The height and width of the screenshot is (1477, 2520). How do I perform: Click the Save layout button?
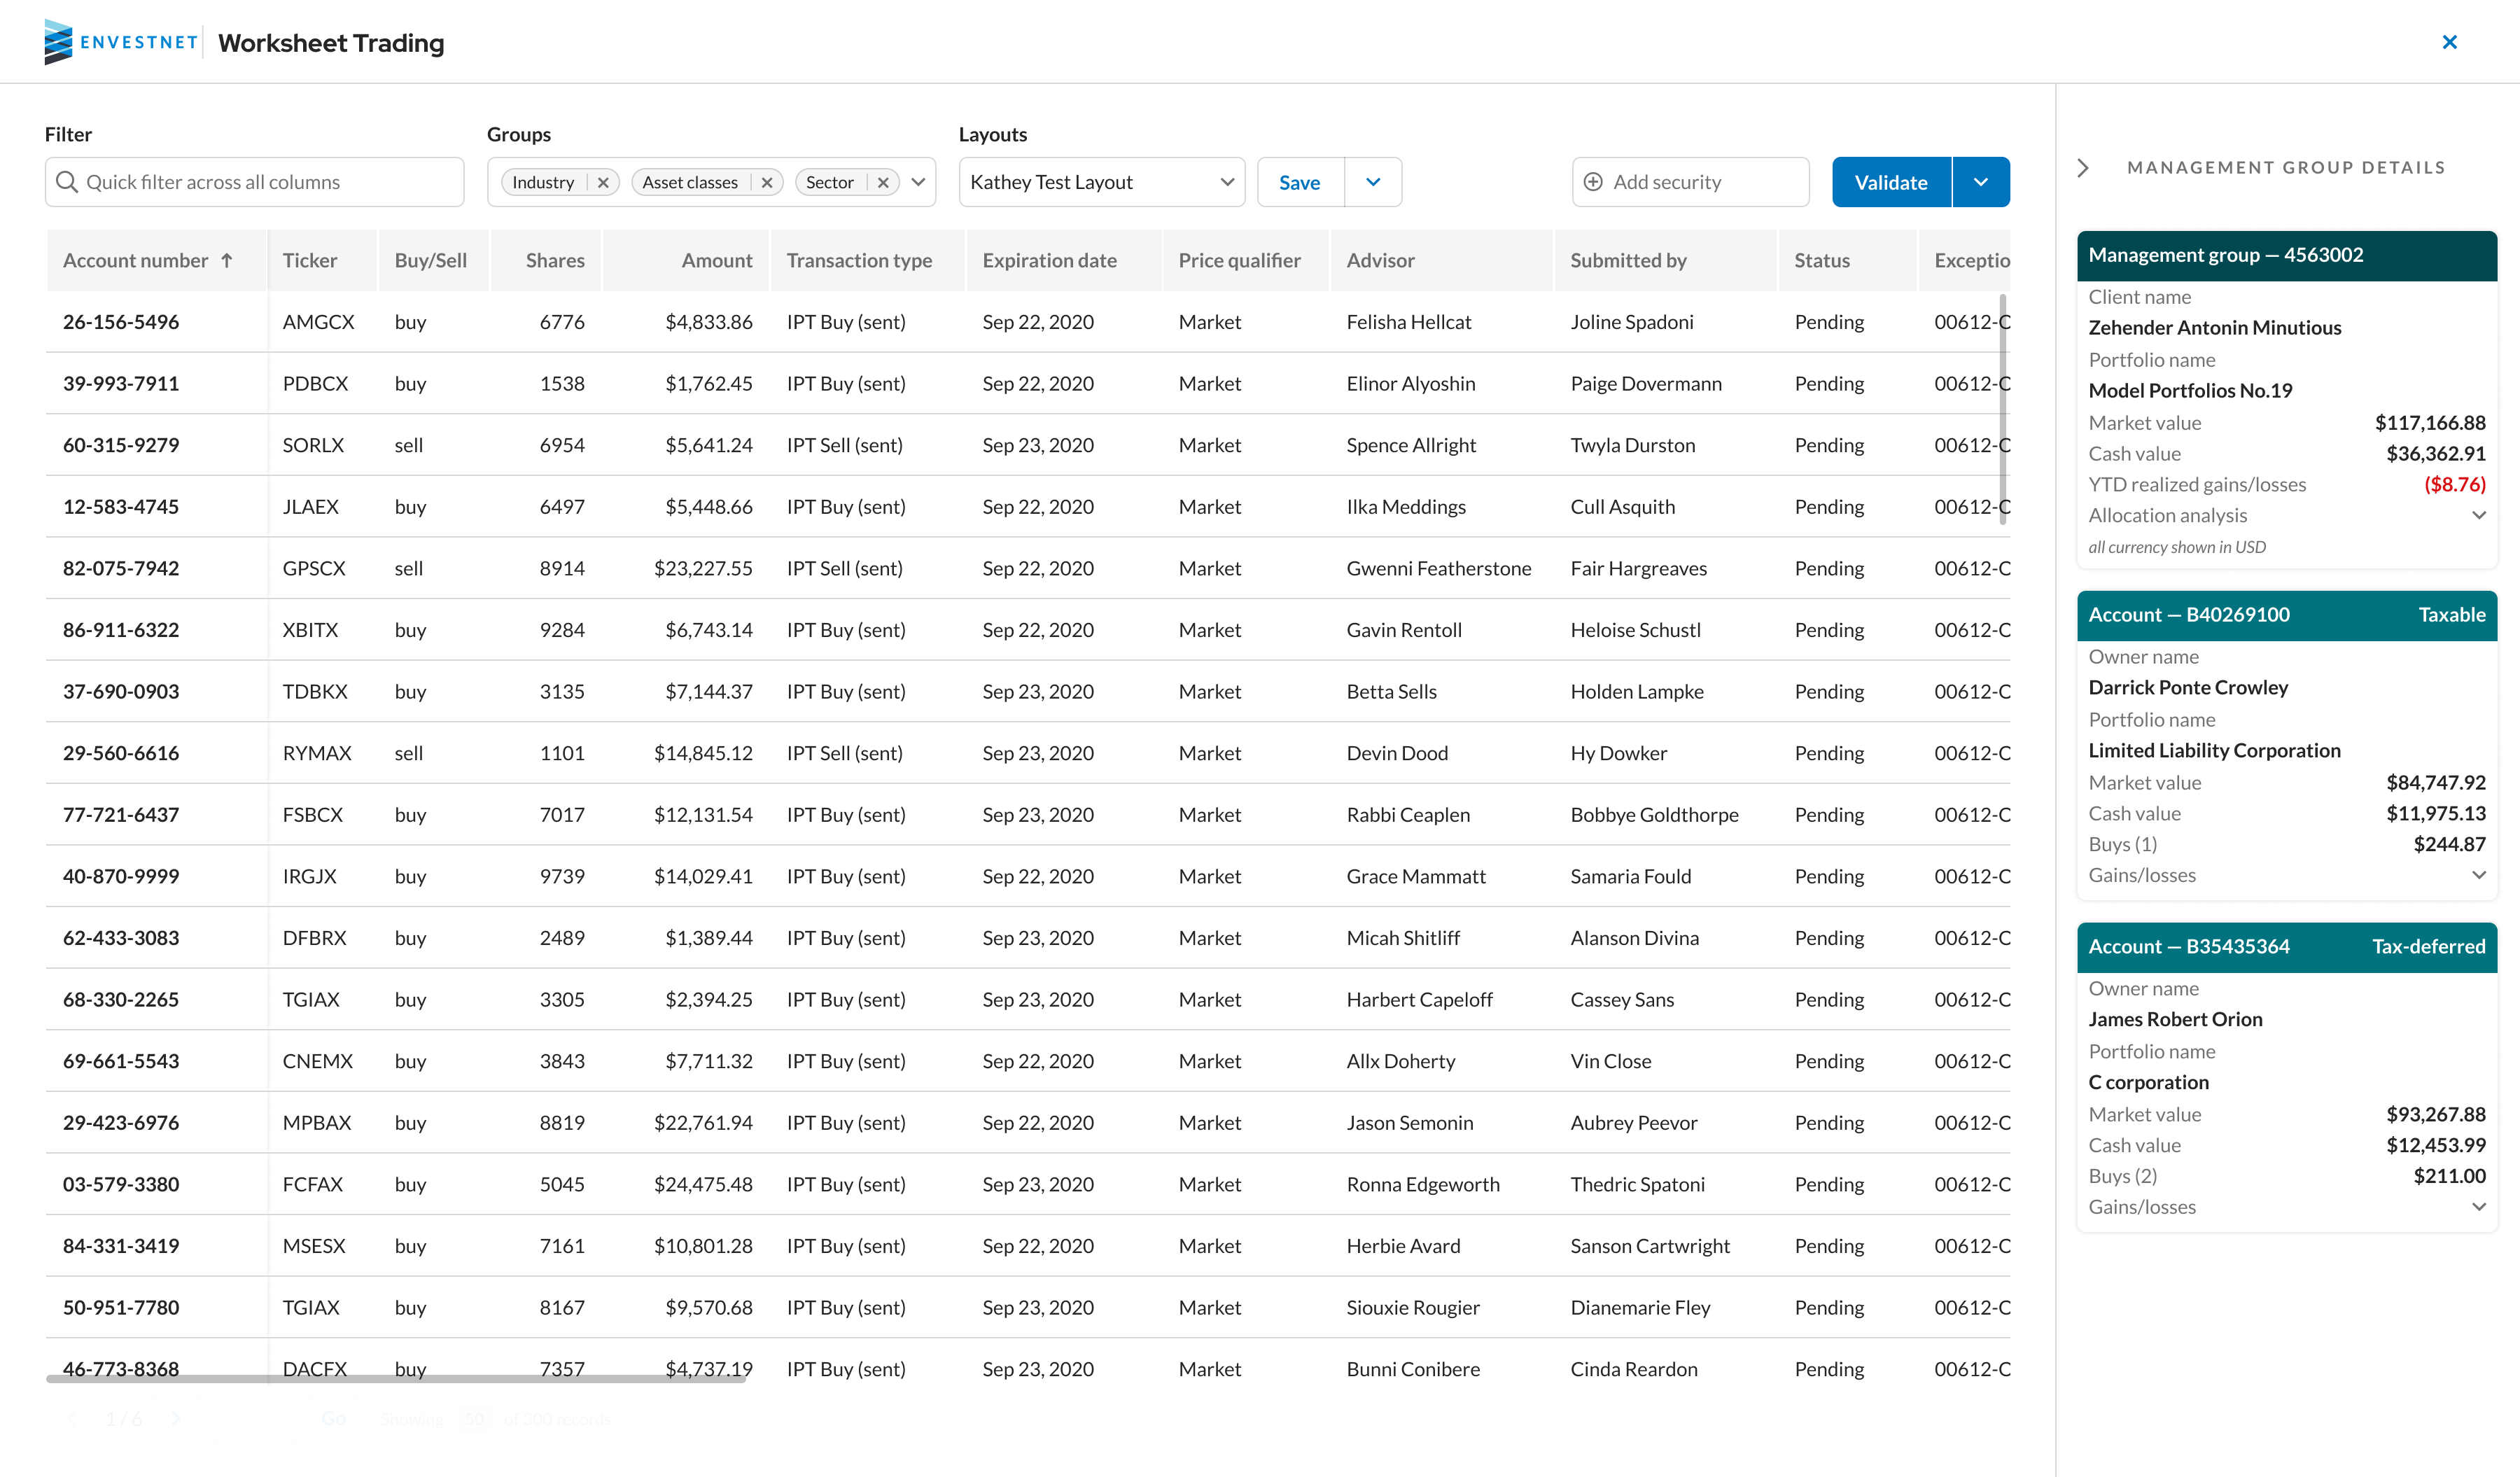pyautogui.click(x=1299, y=182)
